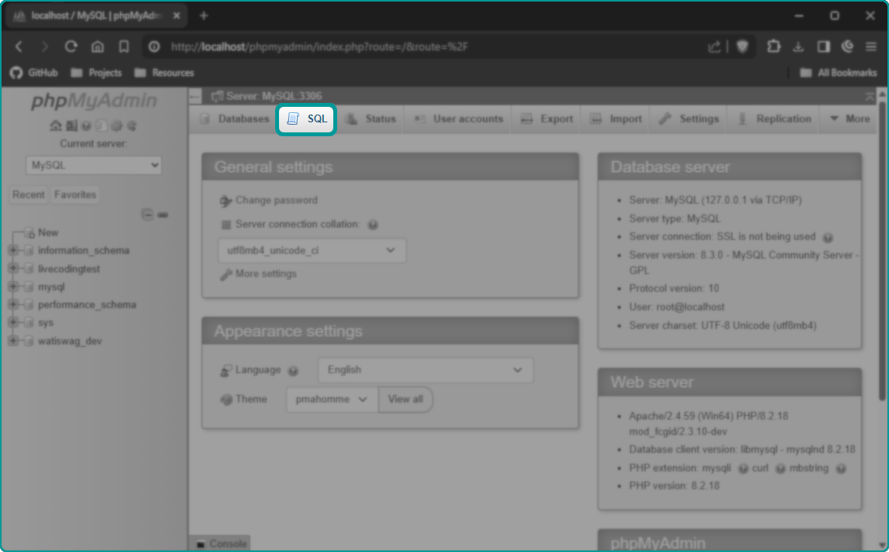Screen dimensions: 889x552
Task: Open help icon after curl extension
Action: [780, 469]
